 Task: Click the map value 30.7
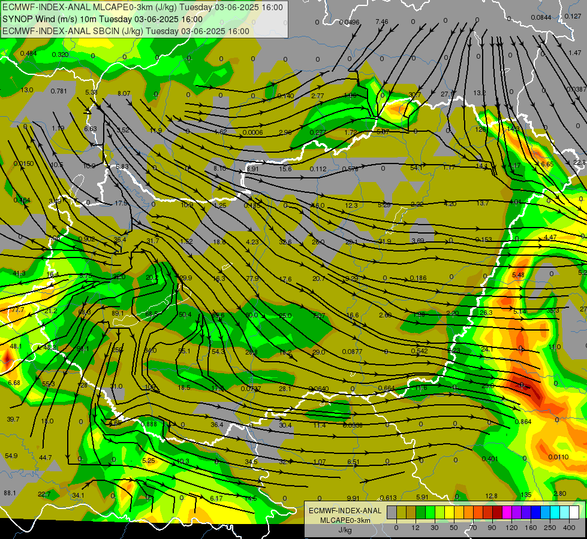point(414,95)
